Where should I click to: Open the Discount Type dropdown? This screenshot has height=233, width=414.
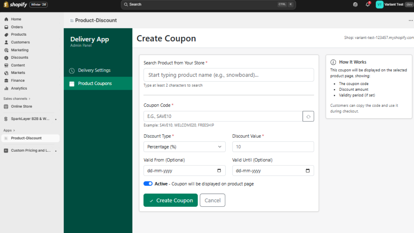[184, 147]
